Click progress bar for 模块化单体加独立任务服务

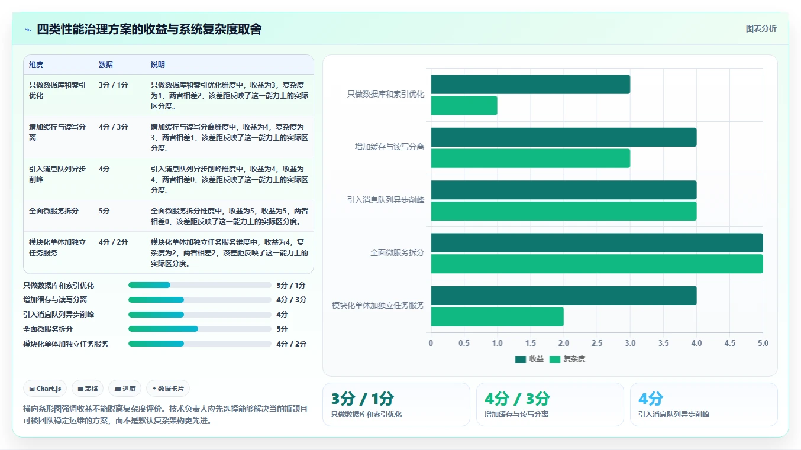[x=200, y=344]
